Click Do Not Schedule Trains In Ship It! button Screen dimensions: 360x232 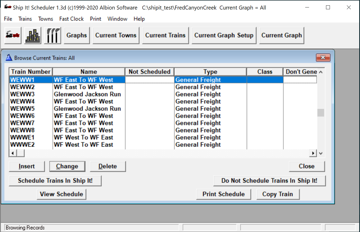point(269,181)
